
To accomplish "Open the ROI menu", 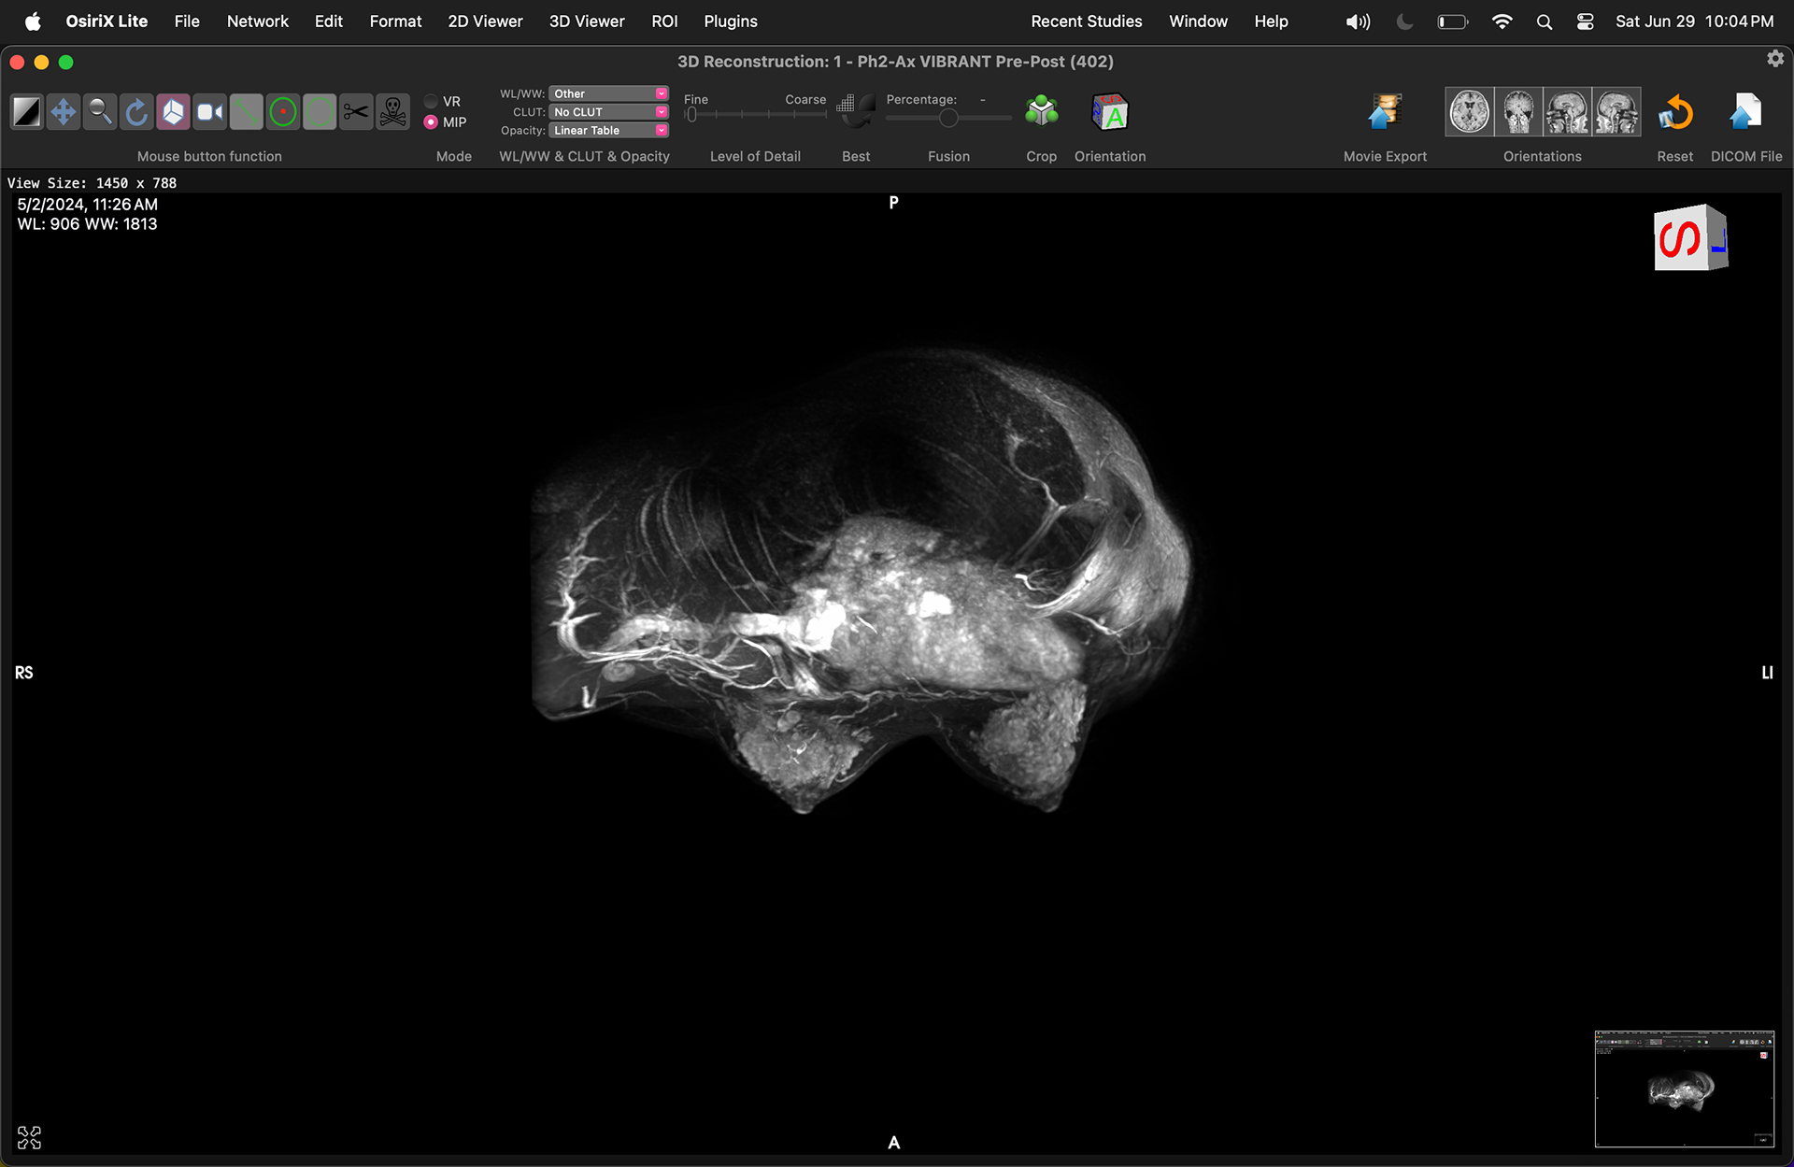I will click(x=664, y=21).
